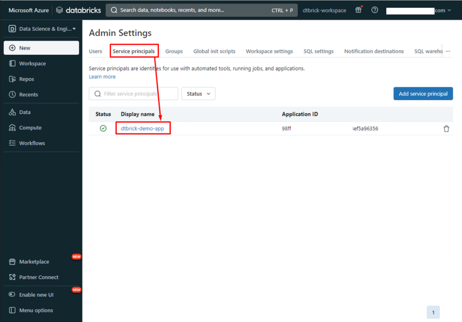
Task: Open Data from the sidebar label
Action: pos(25,112)
